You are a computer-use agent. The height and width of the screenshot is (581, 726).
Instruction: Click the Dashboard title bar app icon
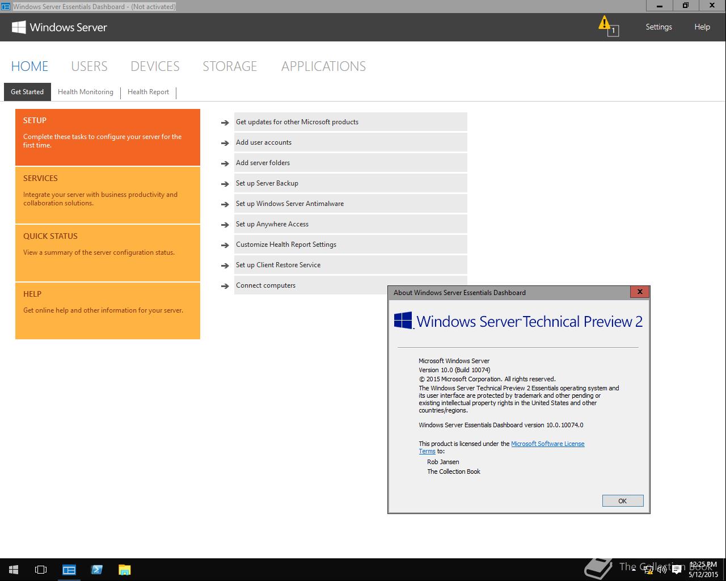click(6, 6)
